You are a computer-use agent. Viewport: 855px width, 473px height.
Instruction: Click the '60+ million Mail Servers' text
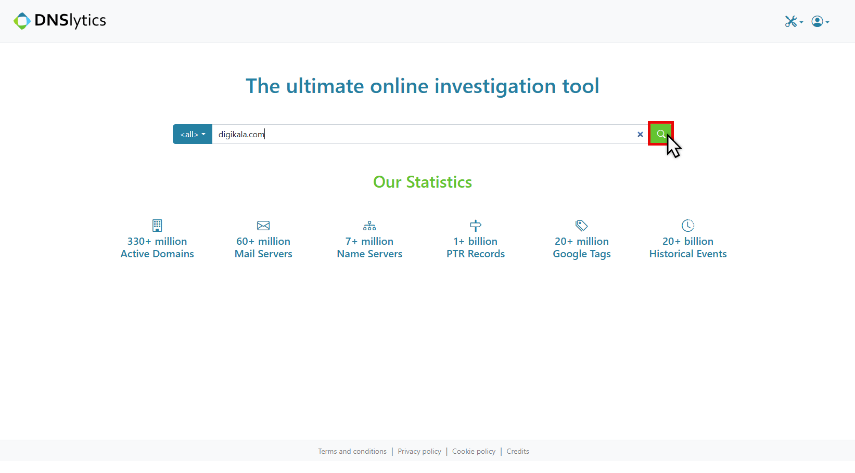263,247
